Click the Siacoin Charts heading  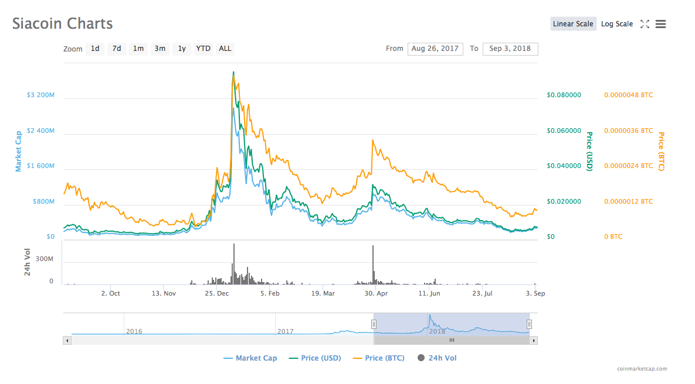click(63, 23)
